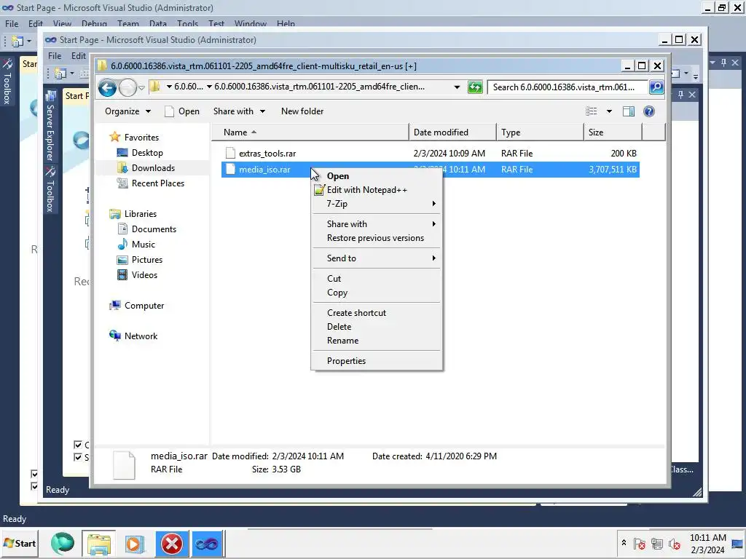Toggle the preview pane icon
Image resolution: width=746 pixels, height=559 pixels.
click(x=629, y=111)
